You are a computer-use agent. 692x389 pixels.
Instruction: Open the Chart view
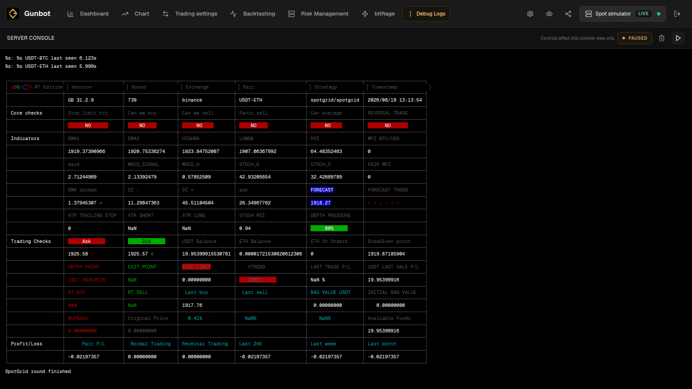click(x=135, y=14)
